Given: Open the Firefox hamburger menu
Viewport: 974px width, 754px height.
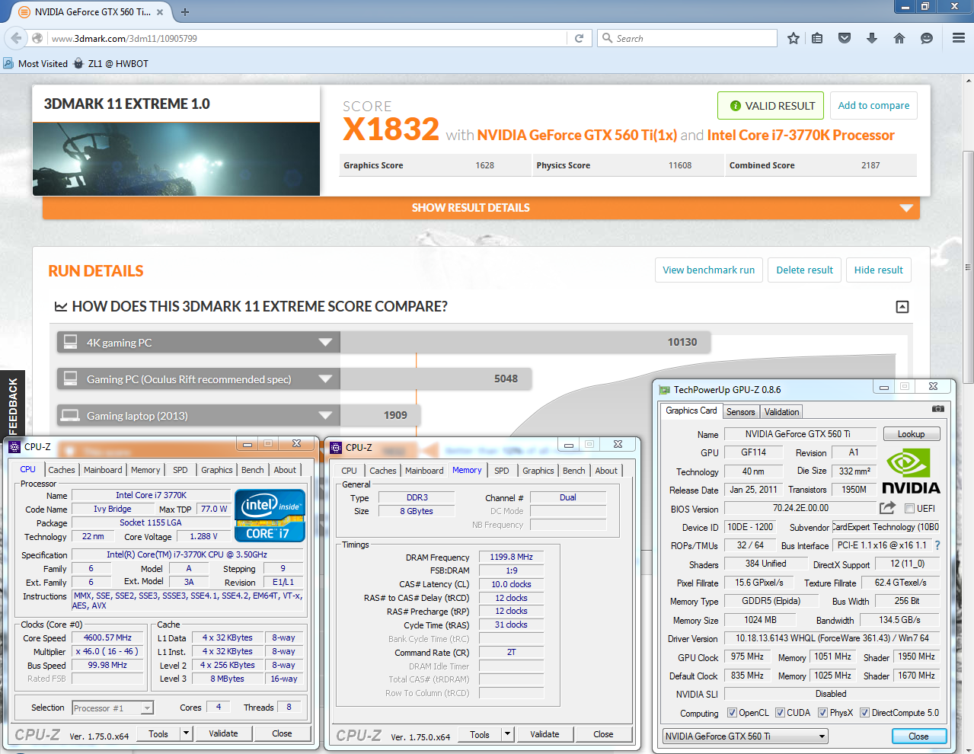Looking at the screenshot, I should click(959, 38).
